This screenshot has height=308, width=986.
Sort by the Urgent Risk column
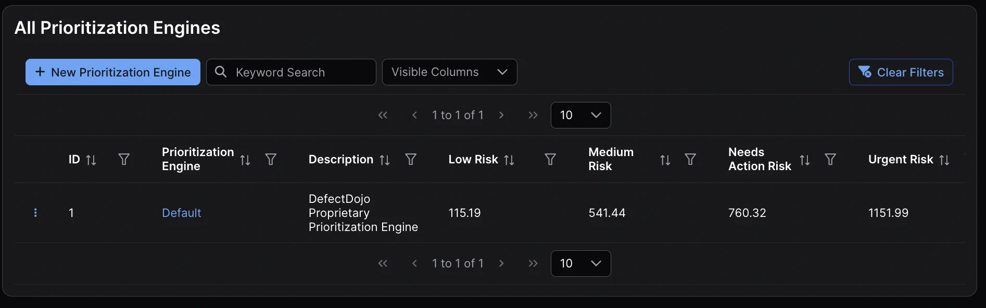click(x=944, y=160)
